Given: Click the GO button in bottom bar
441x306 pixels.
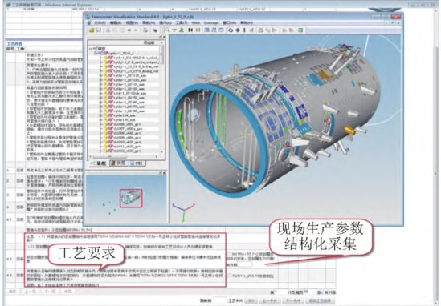Looking at the screenshot, I should (251, 300).
